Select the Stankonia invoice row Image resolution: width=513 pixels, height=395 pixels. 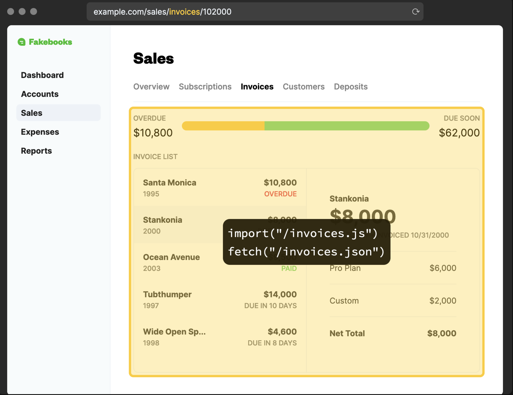(220, 224)
